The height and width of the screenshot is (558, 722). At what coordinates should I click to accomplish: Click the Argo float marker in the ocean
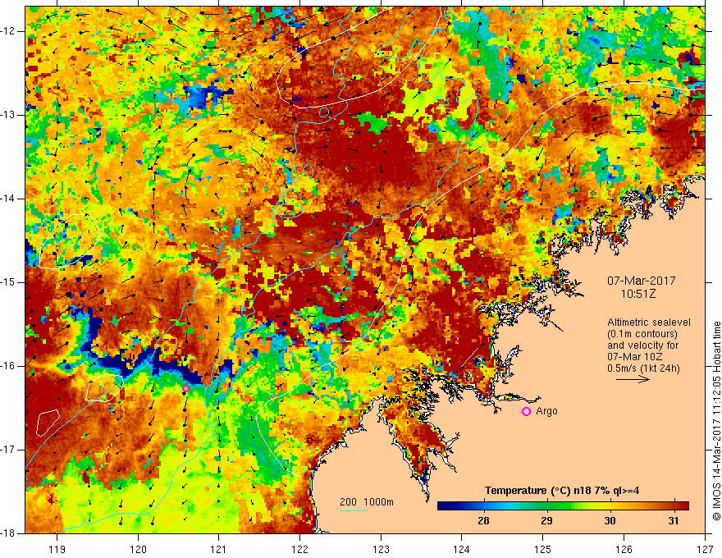click(185, 389)
